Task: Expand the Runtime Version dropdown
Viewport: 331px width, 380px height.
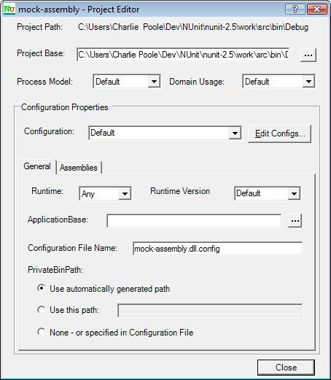Action: [x=294, y=193]
